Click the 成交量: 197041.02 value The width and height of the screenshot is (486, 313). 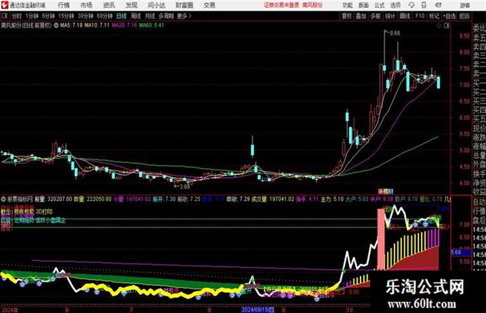273,199
